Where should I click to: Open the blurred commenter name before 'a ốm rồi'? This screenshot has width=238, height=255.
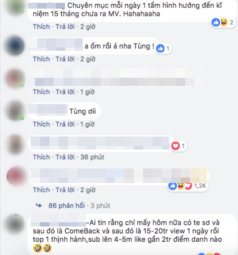tap(55, 45)
